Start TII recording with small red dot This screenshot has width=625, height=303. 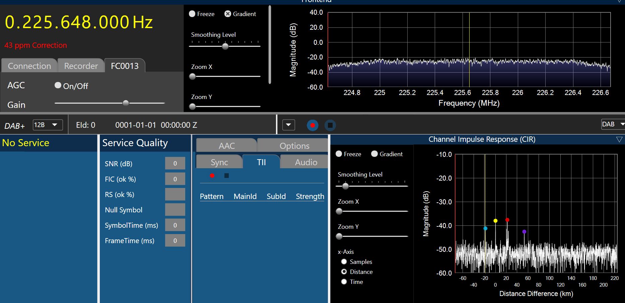pos(212,176)
